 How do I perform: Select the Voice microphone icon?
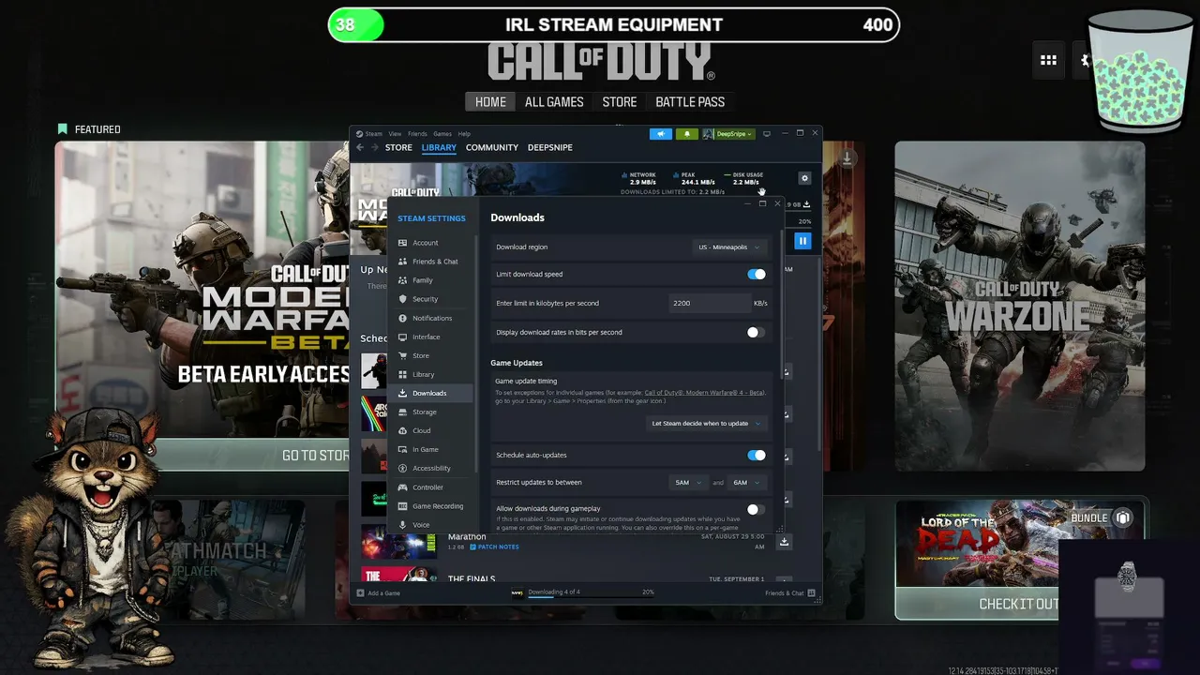click(403, 525)
